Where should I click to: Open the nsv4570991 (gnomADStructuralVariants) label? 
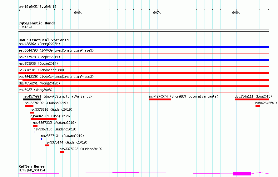pos(57,96)
